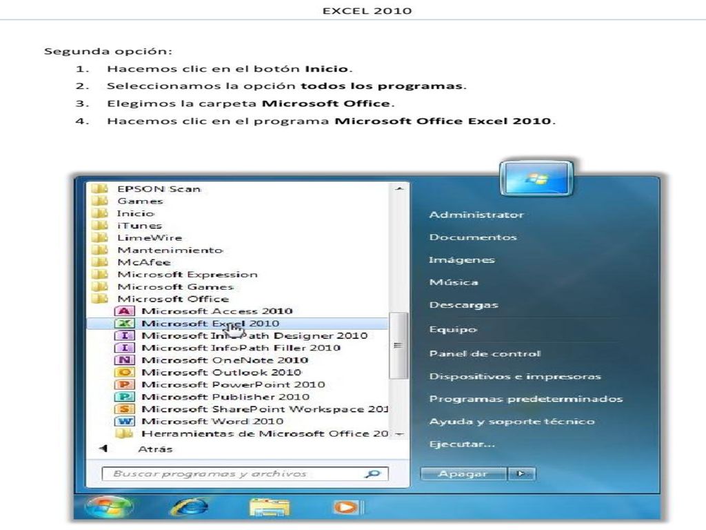Click the EPSON Scan folder icon
706x530 pixels.
click(x=99, y=188)
